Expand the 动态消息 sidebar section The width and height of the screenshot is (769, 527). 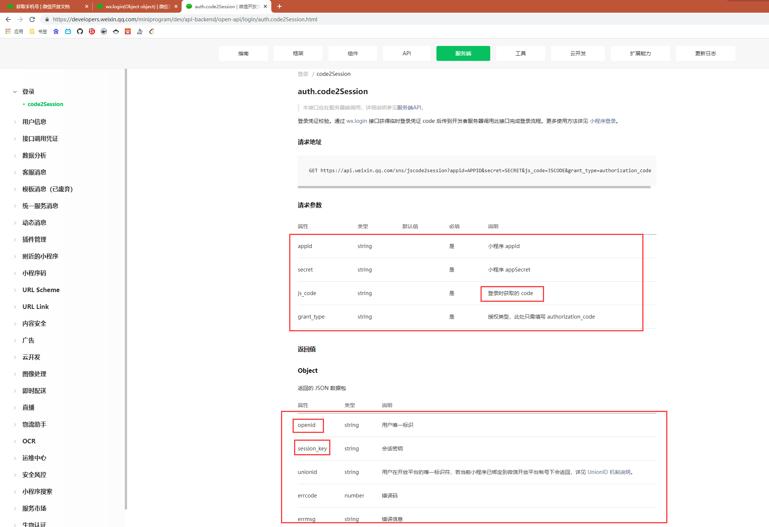point(15,223)
